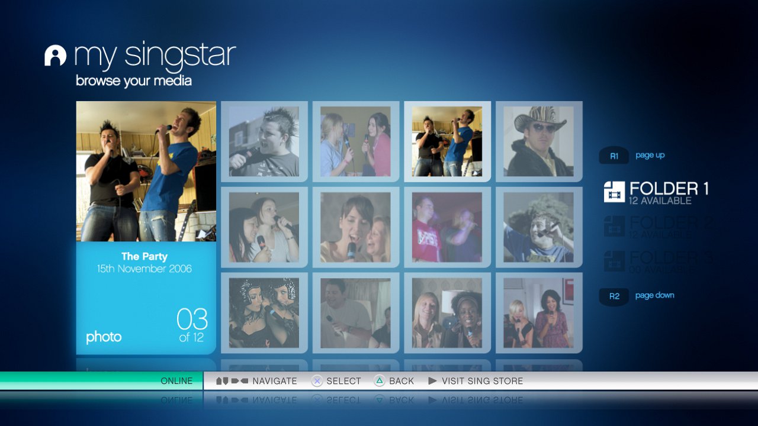This screenshot has height=426, width=758.
Task: Select highlighted thumbnail of two guys singing
Action: pos(447,141)
